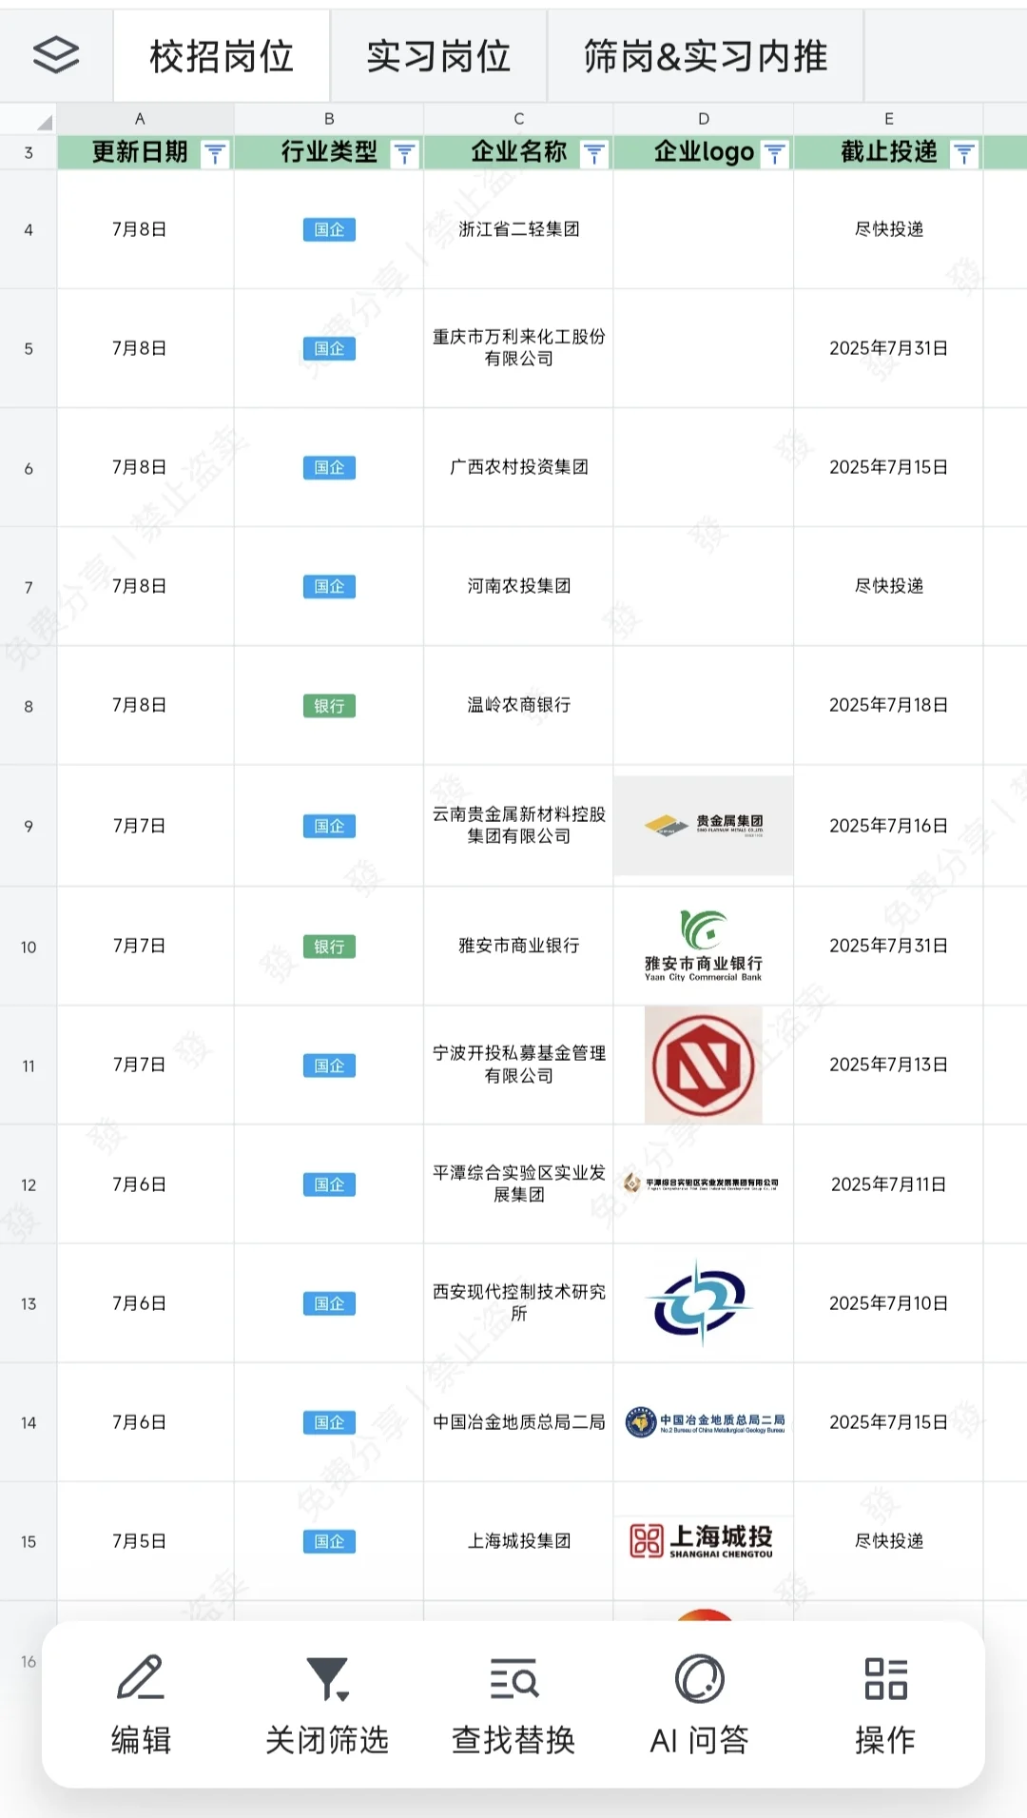
Task: Select cell 河南农投集团
Action: click(x=519, y=586)
